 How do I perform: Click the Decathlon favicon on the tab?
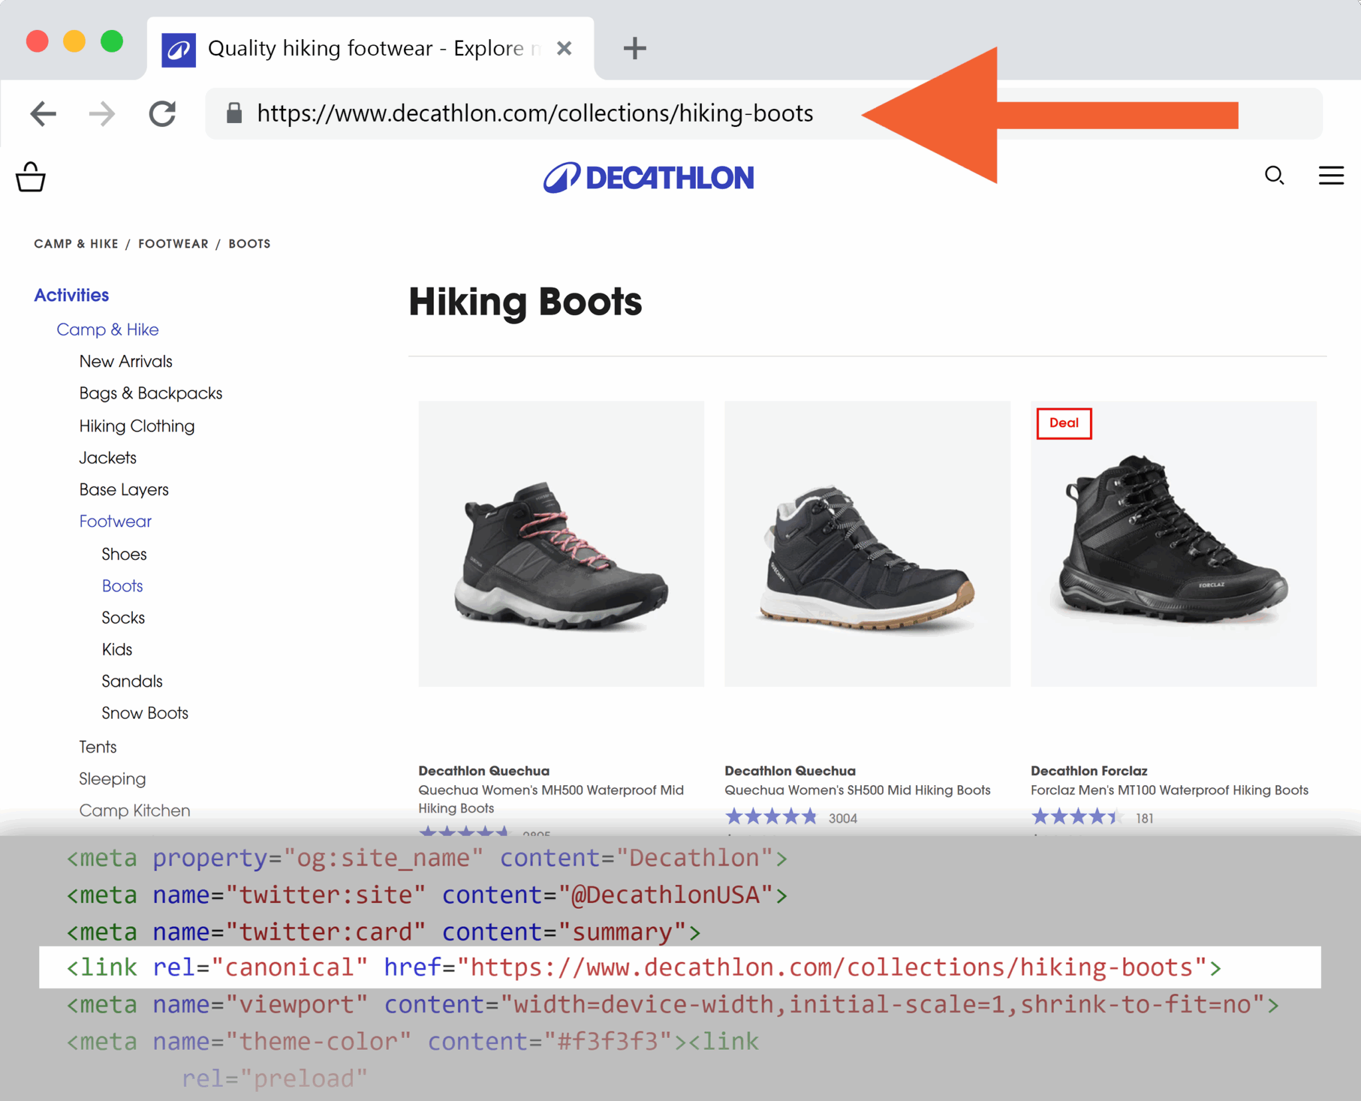[179, 49]
